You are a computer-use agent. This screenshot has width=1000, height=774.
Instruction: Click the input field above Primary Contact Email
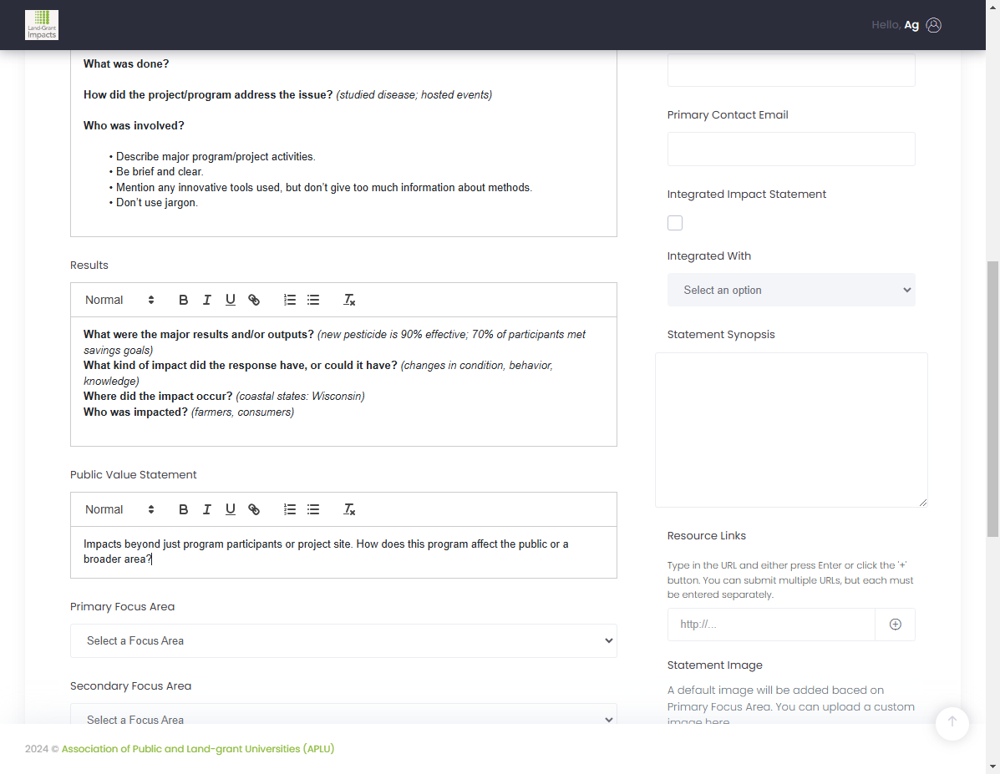click(x=791, y=69)
